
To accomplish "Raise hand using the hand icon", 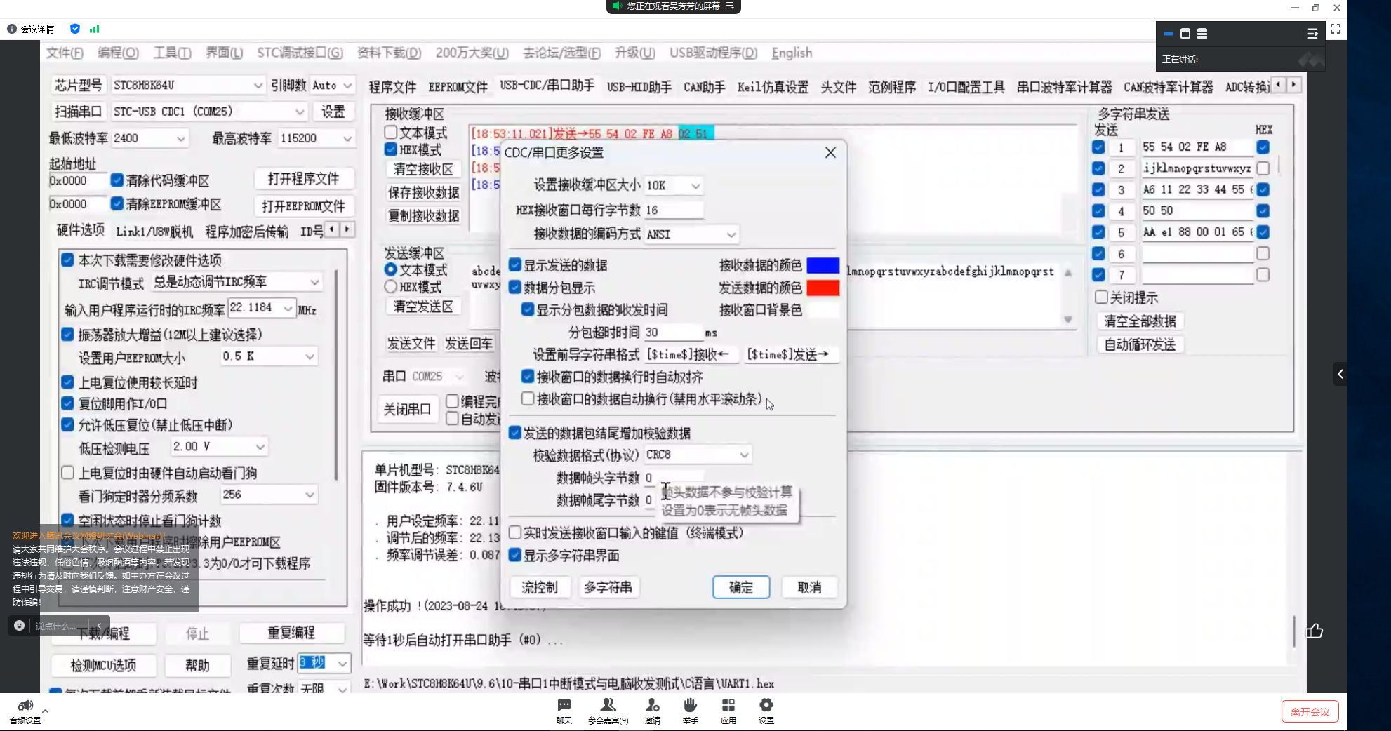I will pos(690,706).
